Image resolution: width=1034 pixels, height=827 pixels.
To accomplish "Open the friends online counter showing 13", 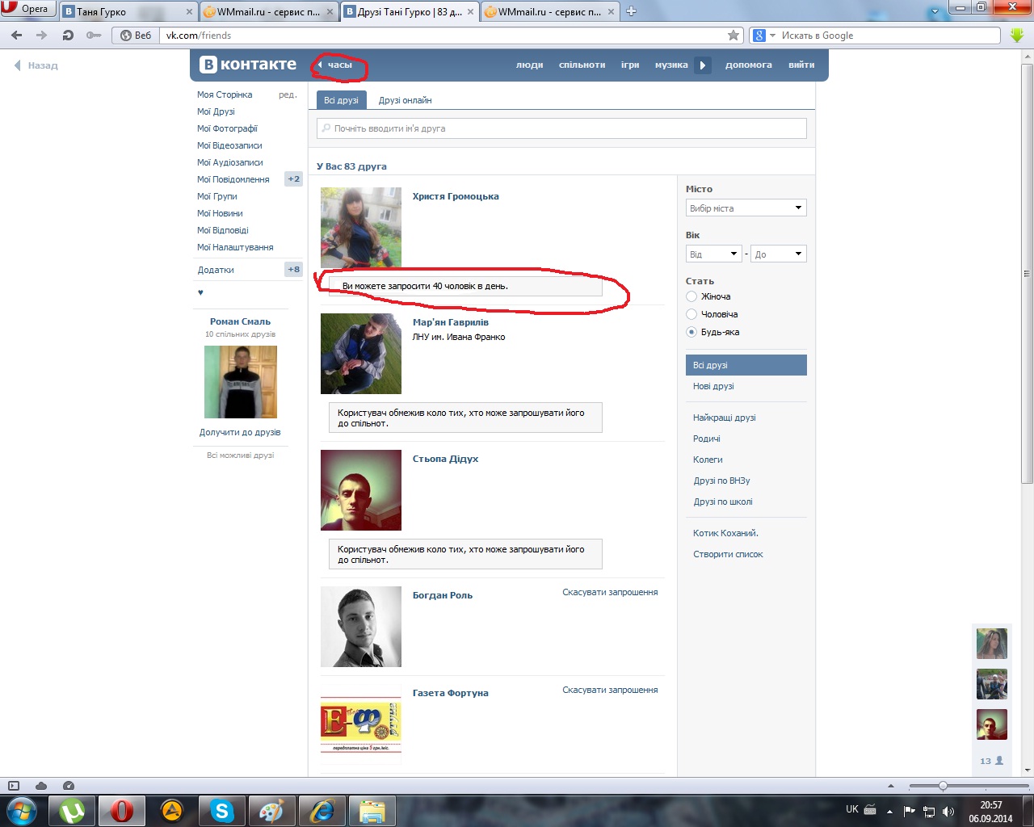I will 991,761.
